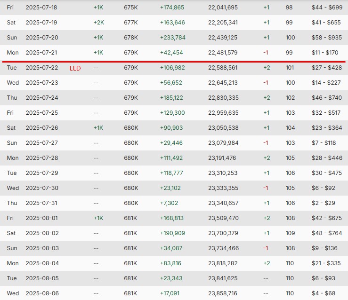
Task: Select 677K subscriber count
Action: [x=131, y=23]
